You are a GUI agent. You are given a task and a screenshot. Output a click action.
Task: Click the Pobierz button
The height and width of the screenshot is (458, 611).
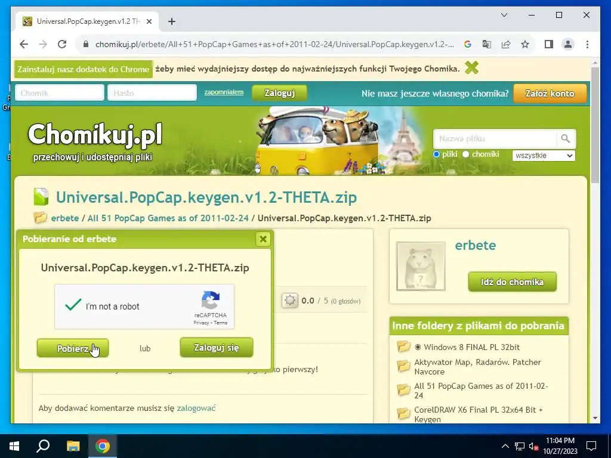[73, 348]
